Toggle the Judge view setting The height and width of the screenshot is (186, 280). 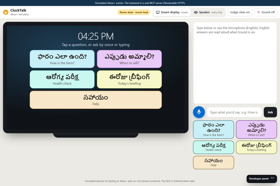point(240,12)
